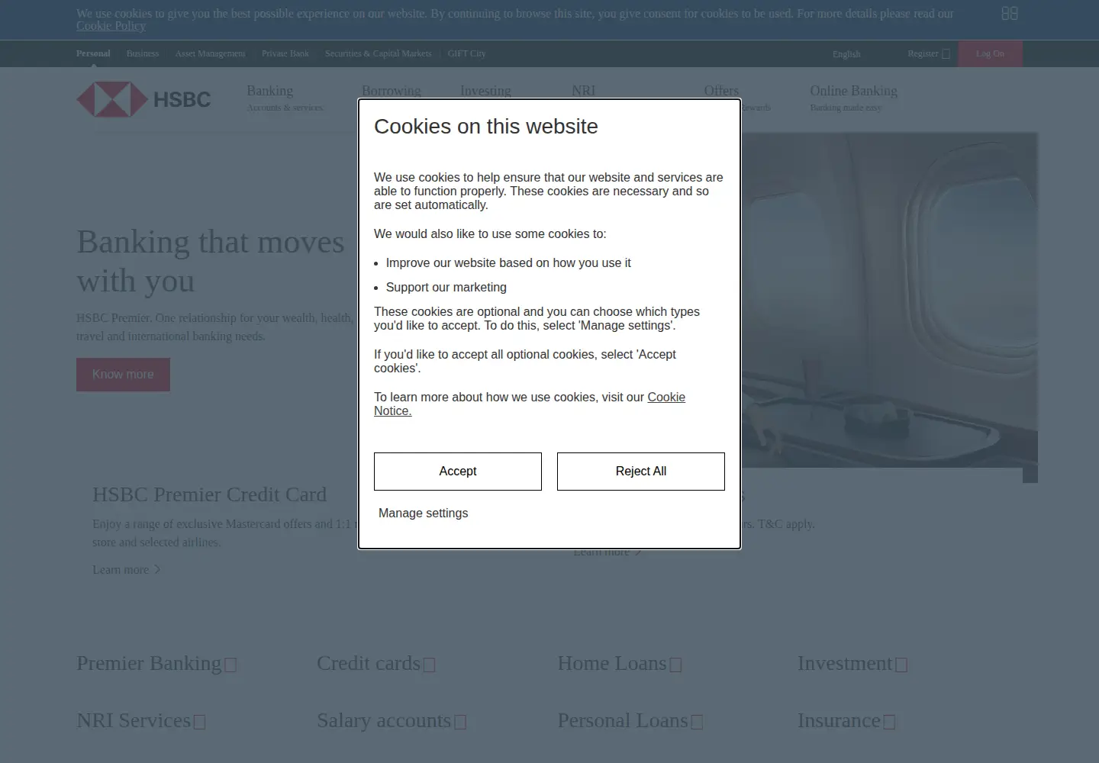
Task: Open the Cookie Policy link in banner
Action: pos(111,26)
